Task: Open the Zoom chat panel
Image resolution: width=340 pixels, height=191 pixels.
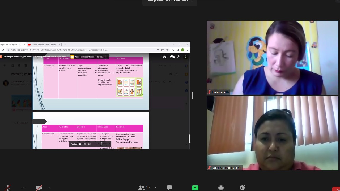Action: coord(169,188)
